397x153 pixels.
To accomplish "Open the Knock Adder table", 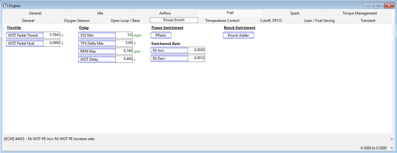I will pos(238,35).
